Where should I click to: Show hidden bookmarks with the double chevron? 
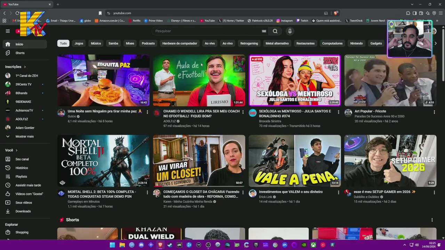(x=437, y=20)
